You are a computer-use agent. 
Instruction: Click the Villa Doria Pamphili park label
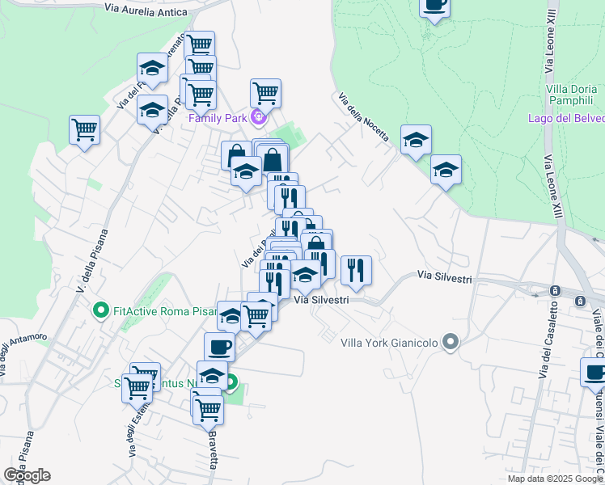tap(571, 95)
